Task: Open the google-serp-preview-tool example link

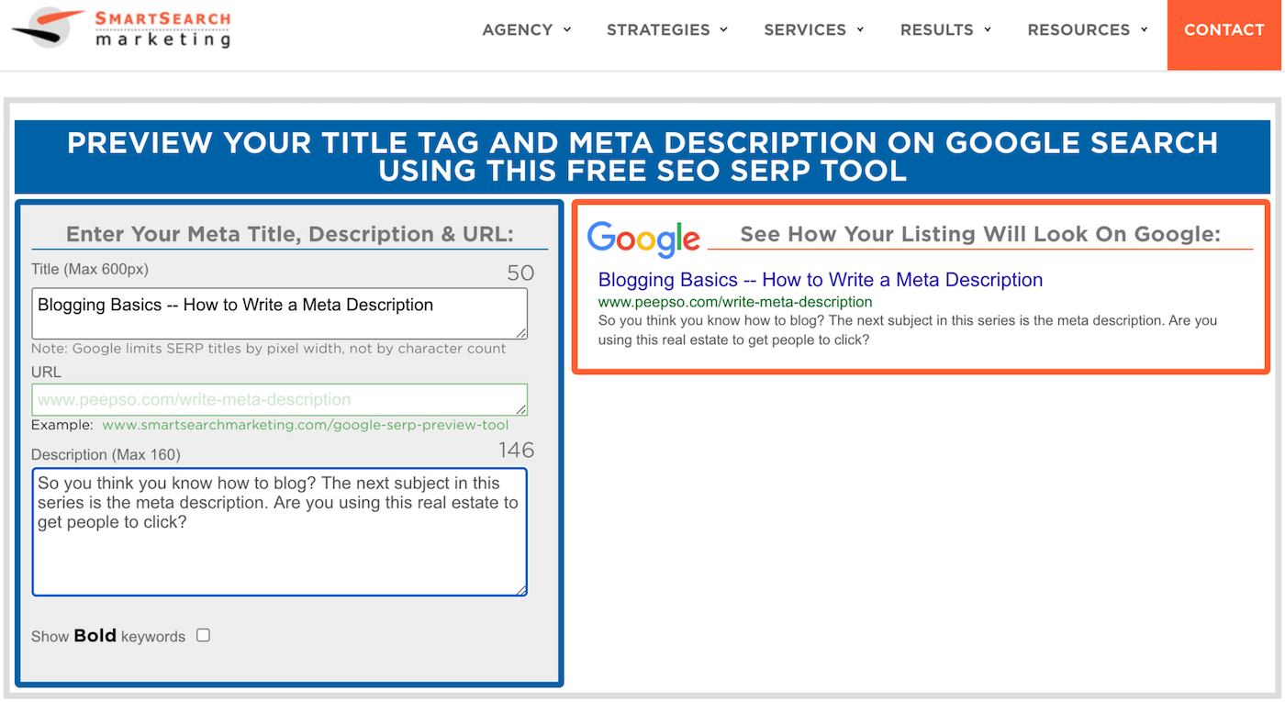Action: [x=306, y=425]
